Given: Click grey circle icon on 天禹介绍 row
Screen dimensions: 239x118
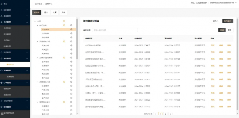Looking at the screenshot, I should point(71,45).
